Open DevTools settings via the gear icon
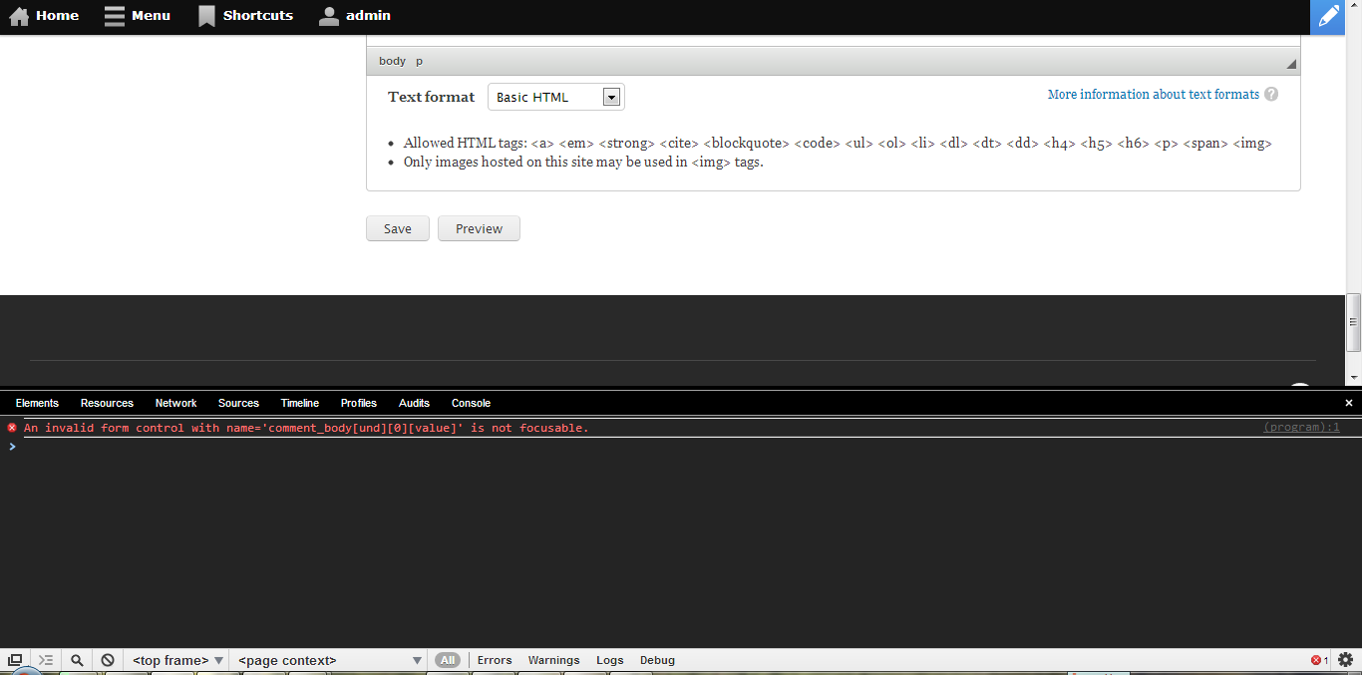The width and height of the screenshot is (1362, 675). click(1344, 660)
